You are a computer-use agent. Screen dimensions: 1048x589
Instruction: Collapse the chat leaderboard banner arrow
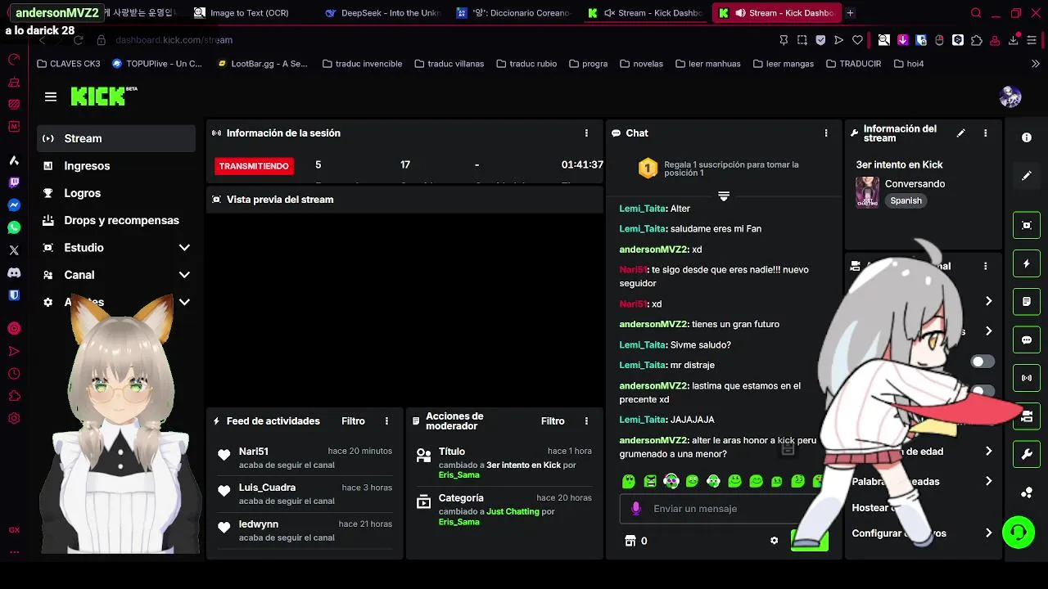click(x=724, y=196)
